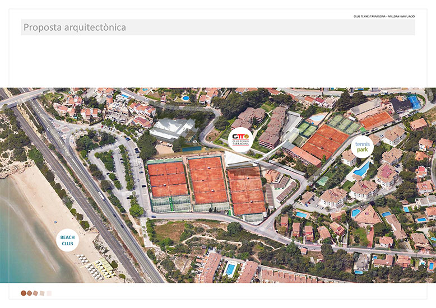
Task: Click the 'Proposta arquitectònica' title bar
Action: 217,27
